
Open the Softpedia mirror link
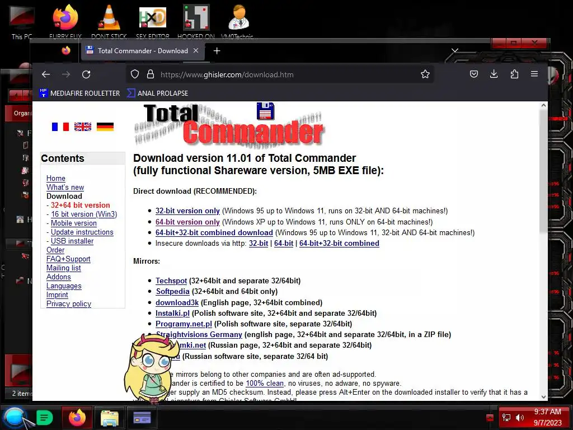[x=172, y=291]
